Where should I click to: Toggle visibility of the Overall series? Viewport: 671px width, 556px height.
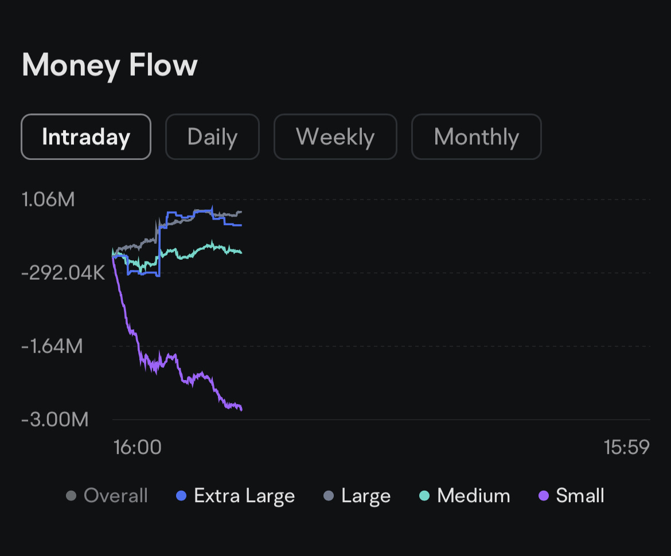click(107, 495)
